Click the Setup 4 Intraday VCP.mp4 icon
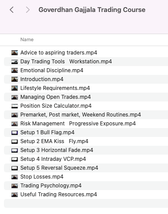Image resolution: width=168 pixels, height=214 pixels. pos(15,159)
